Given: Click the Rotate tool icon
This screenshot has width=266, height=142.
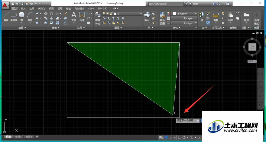Looking at the screenshot, I should 51,14.
